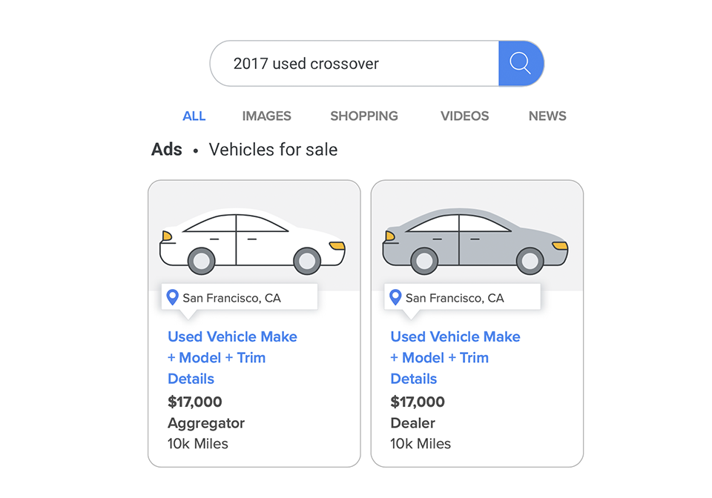
Task: Click location pin icon in Dealer ad
Action: coord(395,297)
